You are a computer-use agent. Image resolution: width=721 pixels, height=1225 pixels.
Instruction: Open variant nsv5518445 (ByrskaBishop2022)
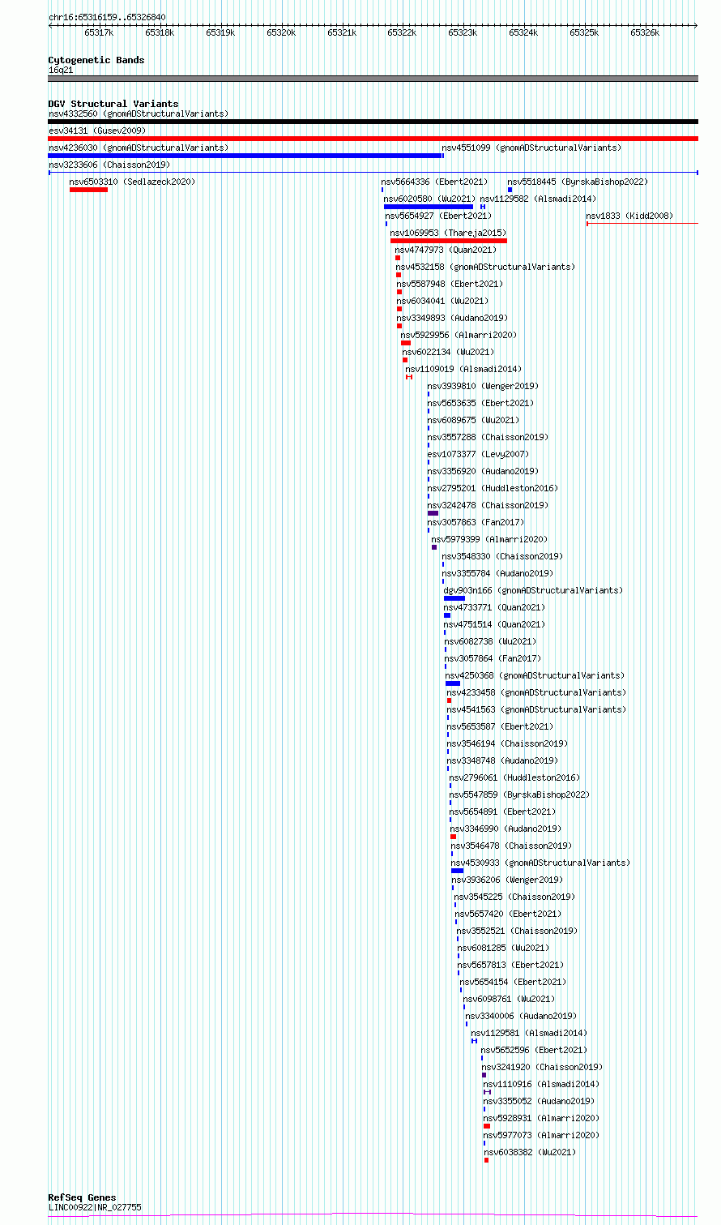click(x=578, y=182)
